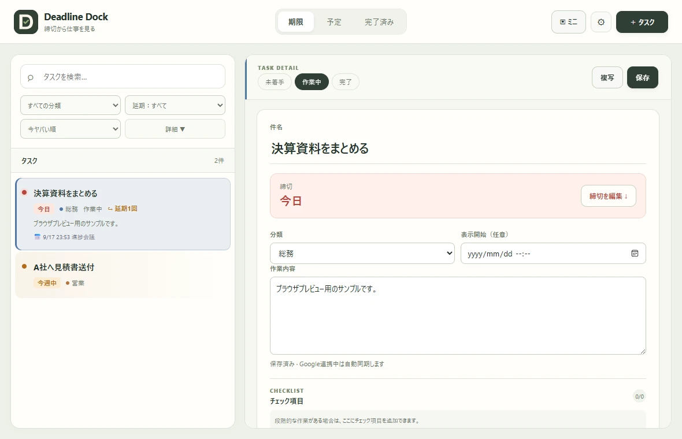
Task: Select the A社へ見積書送付 task card
Action: (123, 275)
